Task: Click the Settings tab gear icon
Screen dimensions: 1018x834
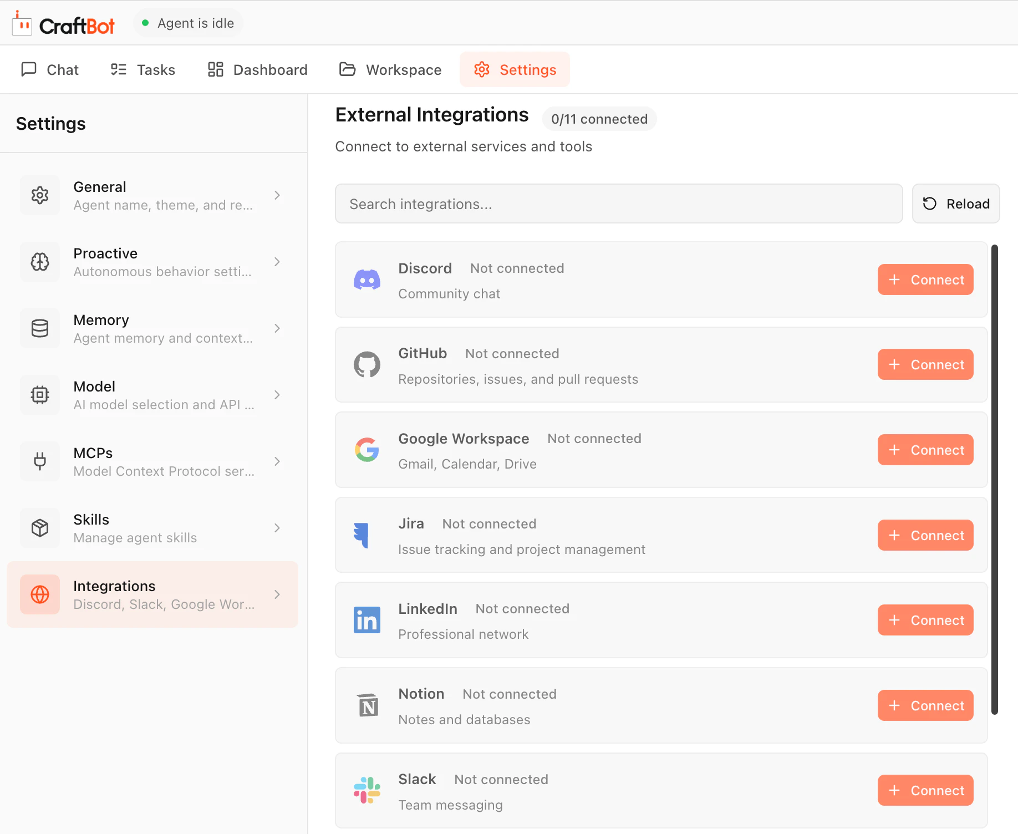Action: point(482,69)
